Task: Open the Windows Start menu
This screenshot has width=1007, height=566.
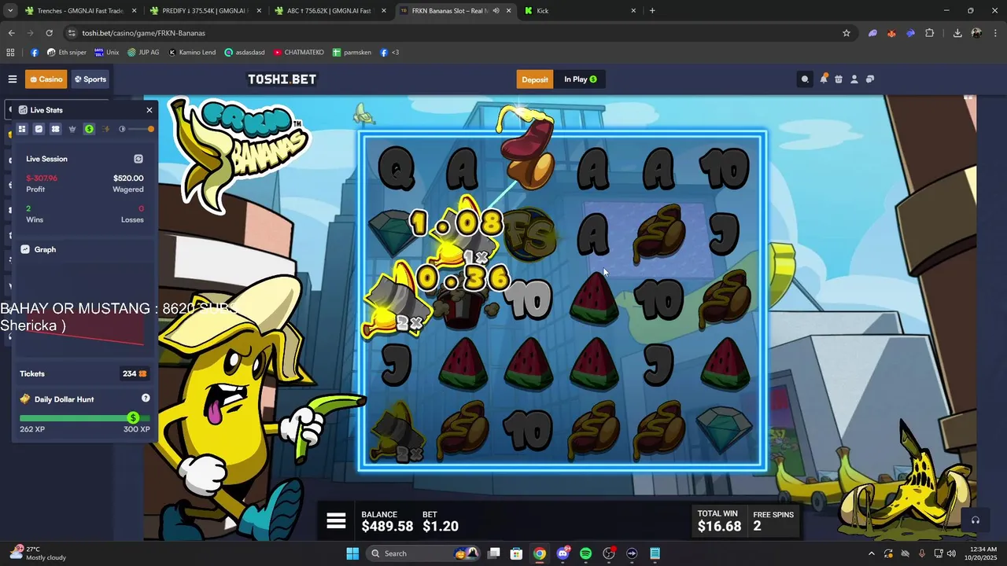Action: [x=352, y=553]
